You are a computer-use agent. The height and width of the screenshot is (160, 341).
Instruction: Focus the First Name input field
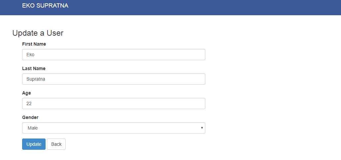[114, 55]
